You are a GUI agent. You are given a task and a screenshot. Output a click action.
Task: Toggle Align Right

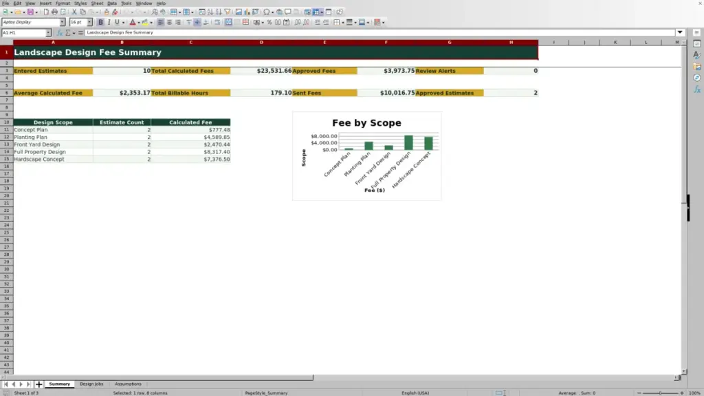coord(178,22)
